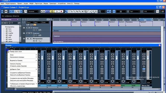The image size is (166, 93).
Task: Expand the Видимость Канала submenu
Action: point(23,60)
